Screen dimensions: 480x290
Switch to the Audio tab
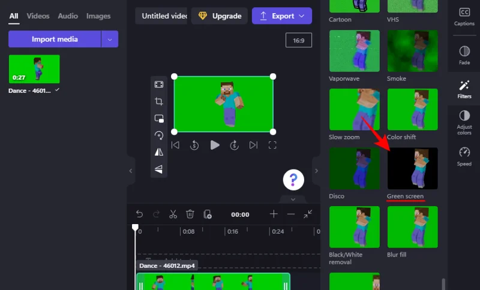[x=68, y=16]
